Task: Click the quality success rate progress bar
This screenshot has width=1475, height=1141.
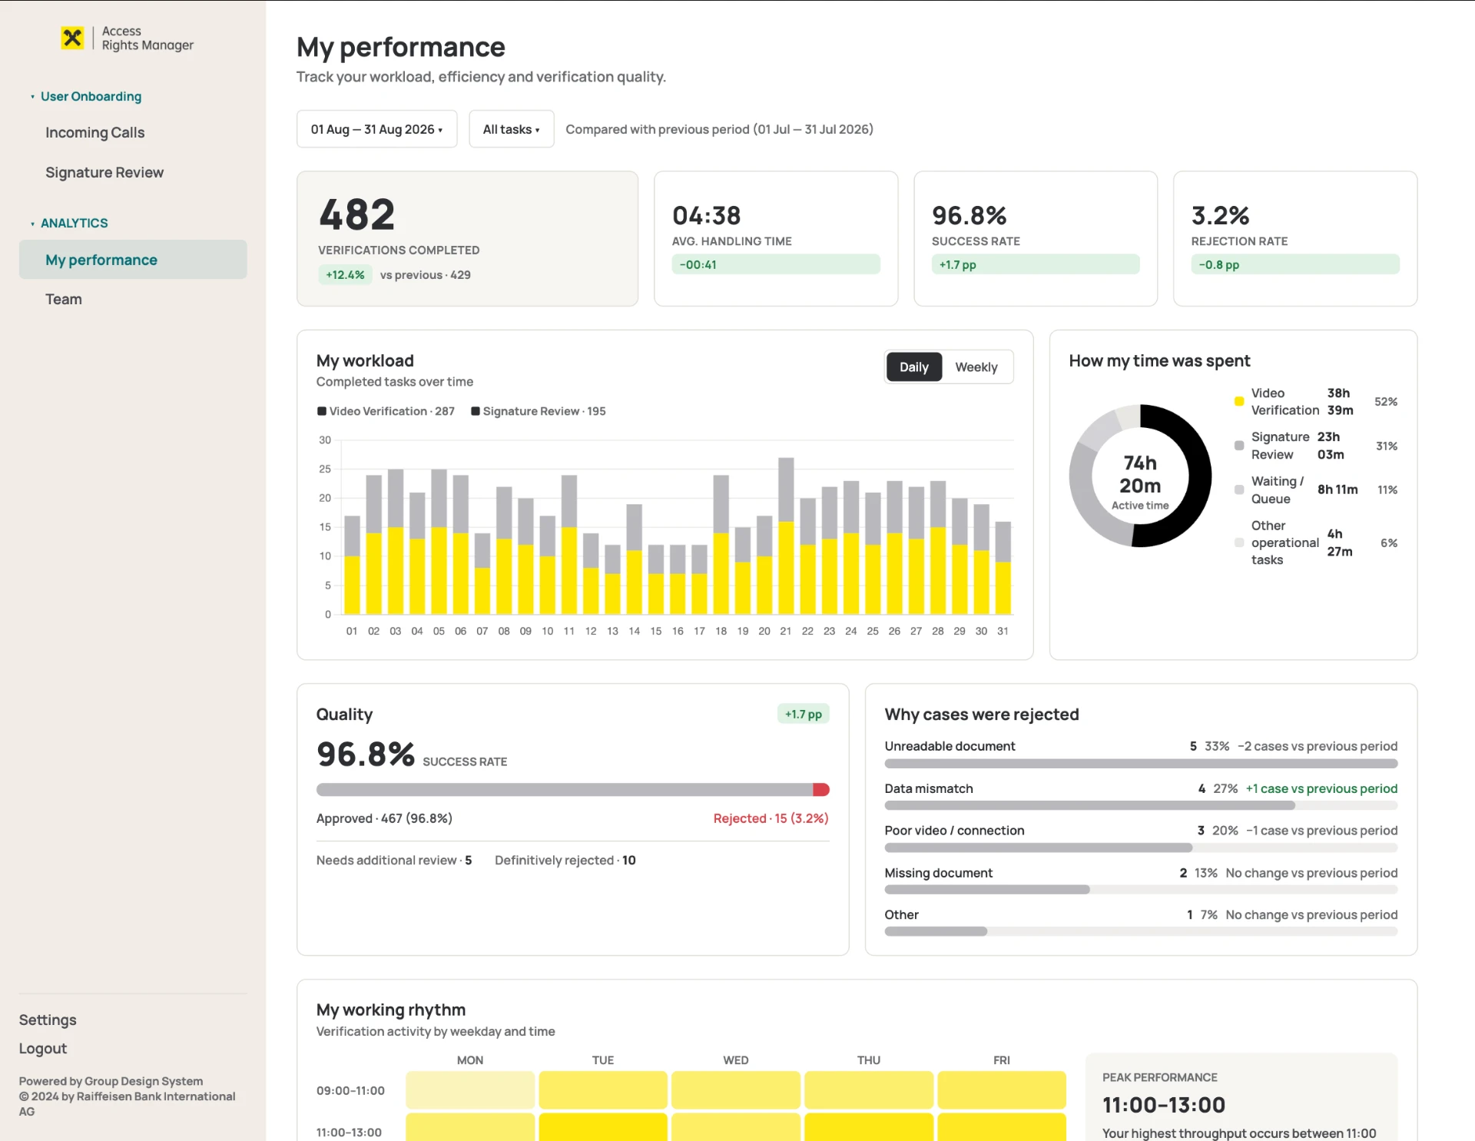Action: (x=572, y=790)
